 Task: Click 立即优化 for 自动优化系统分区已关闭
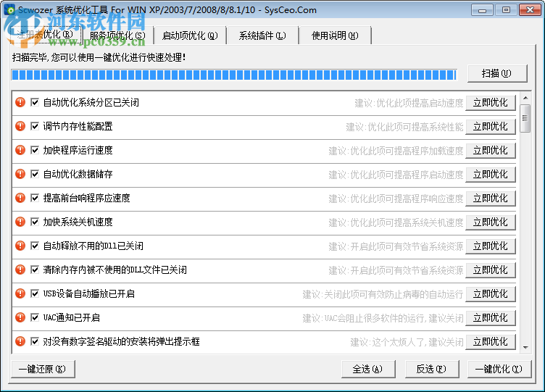[x=490, y=102]
